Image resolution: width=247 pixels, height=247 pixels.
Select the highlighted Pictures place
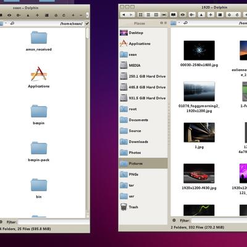[x=143, y=164]
